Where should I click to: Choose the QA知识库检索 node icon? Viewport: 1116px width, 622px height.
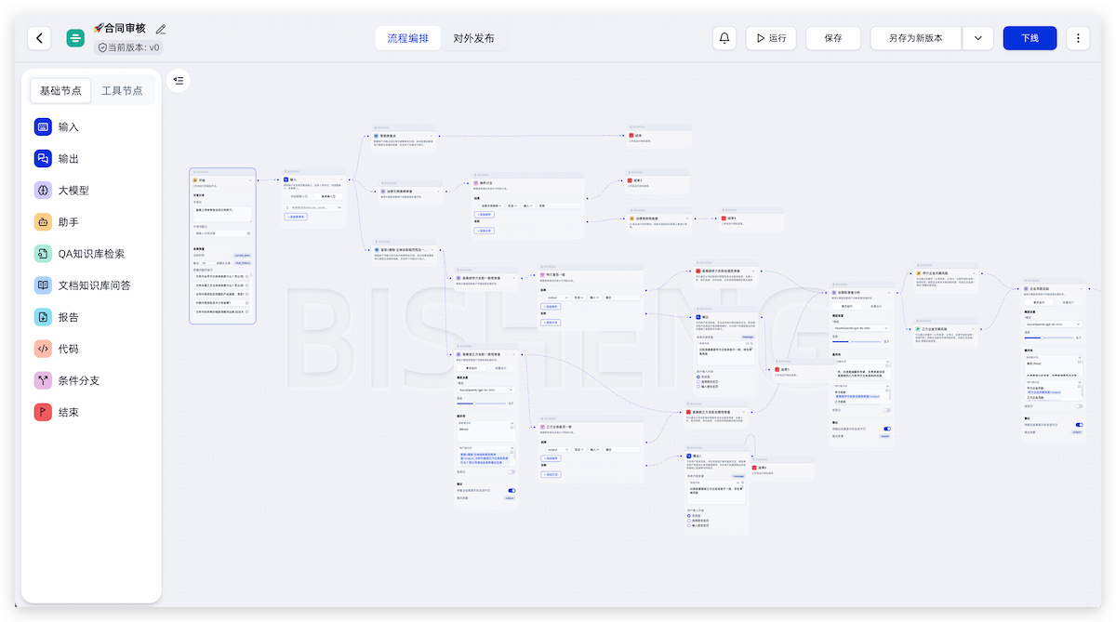(43, 254)
